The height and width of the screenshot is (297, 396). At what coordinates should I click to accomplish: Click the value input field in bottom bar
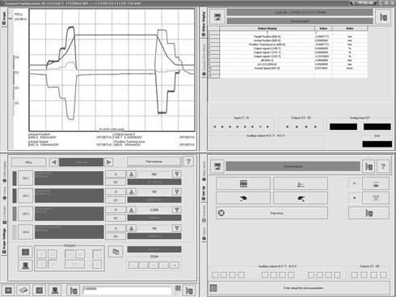click(x=127, y=291)
